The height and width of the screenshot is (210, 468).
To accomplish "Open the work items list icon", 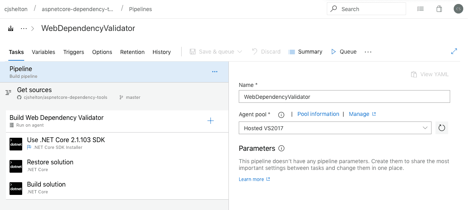I will (x=420, y=9).
